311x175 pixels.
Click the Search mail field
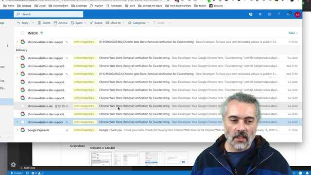coord(49,14)
